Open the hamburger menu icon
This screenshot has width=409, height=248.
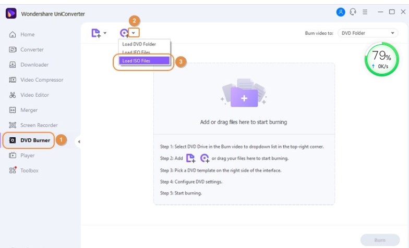pyautogui.click(x=365, y=12)
